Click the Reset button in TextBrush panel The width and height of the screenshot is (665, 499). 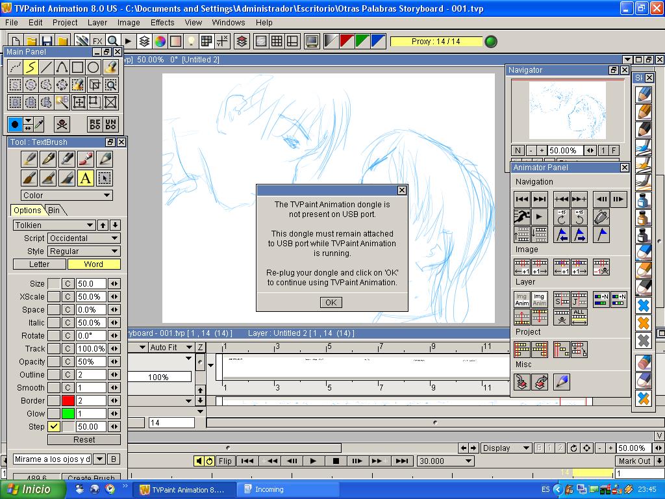(84, 440)
